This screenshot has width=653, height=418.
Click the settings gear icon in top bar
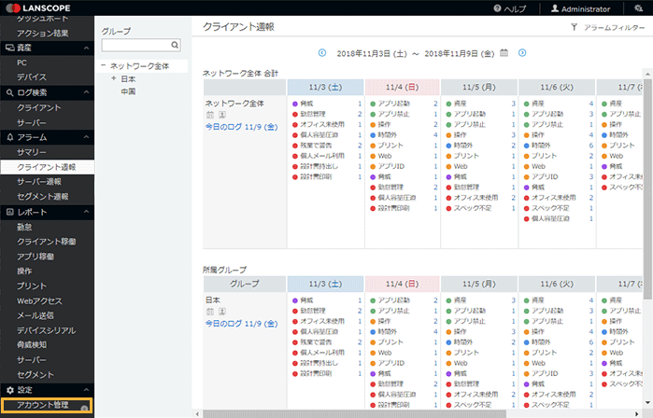click(x=637, y=7)
